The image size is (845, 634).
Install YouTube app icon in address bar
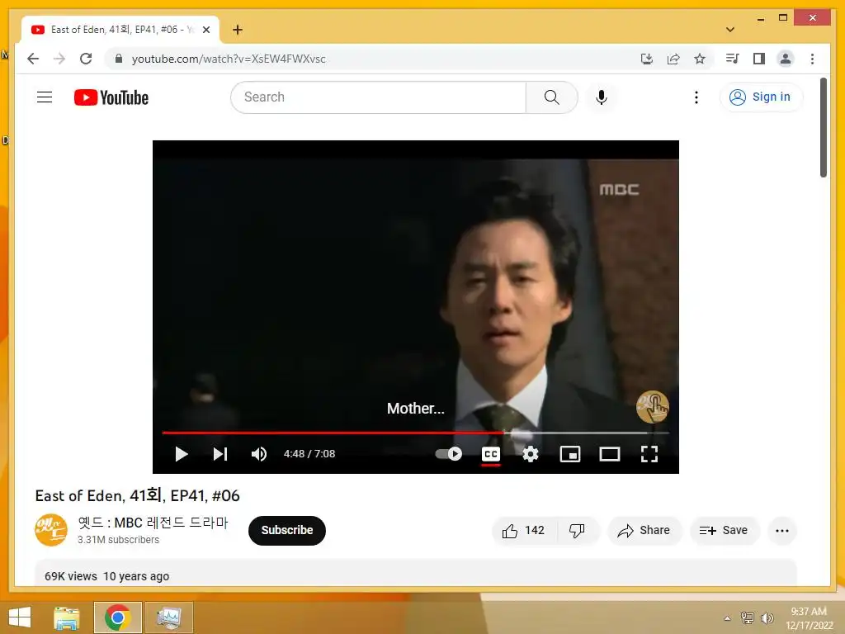click(647, 59)
